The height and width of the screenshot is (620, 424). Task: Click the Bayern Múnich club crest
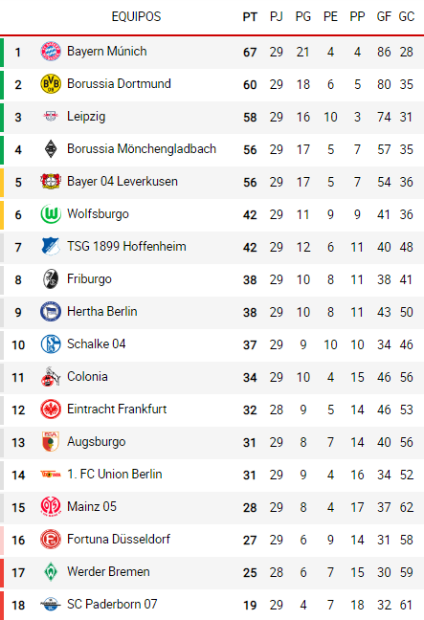(51, 52)
